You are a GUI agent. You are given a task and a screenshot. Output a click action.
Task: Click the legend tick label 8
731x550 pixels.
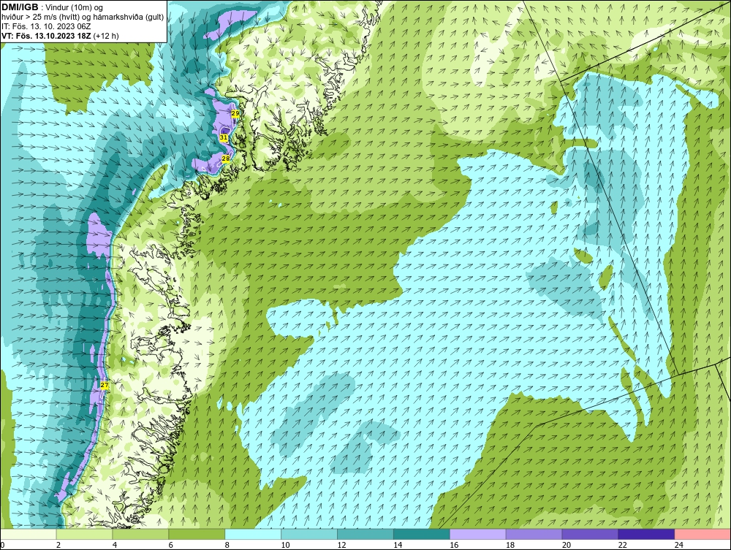(227, 545)
